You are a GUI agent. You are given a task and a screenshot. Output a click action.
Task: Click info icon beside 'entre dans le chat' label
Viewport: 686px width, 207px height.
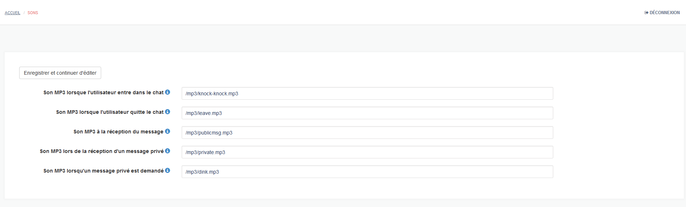[x=168, y=92]
